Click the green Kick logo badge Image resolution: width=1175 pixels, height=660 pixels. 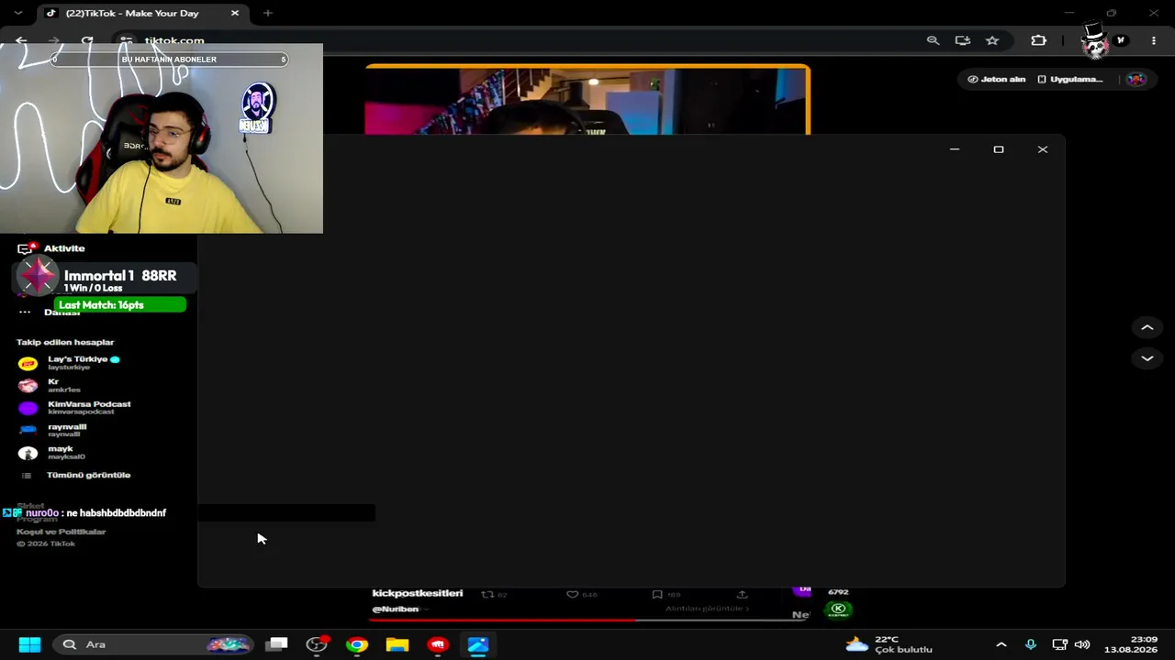click(x=838, y=609)
